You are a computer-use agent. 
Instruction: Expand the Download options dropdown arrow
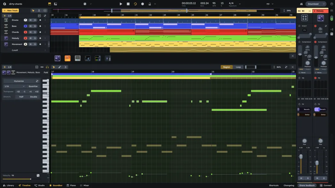(324, 4)
